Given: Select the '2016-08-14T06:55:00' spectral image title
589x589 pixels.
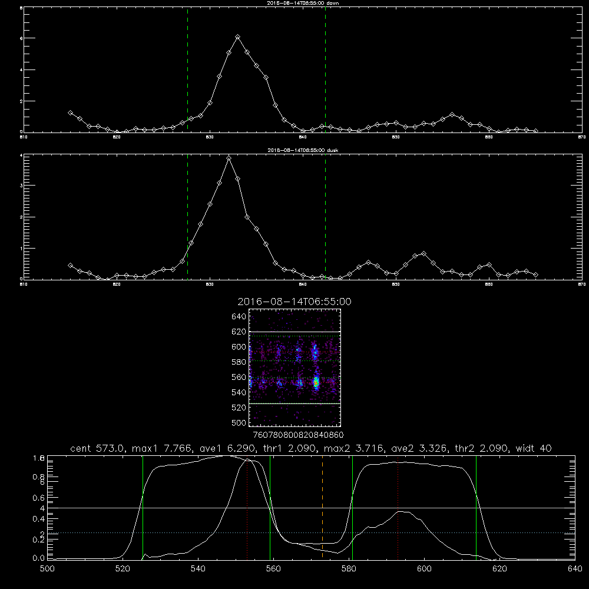Looking at the screenshot, I should (x=294, y=302).
